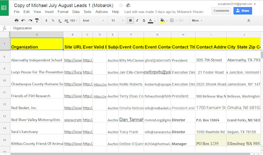Open the Arial font dropdown

pyautogui.click(x=93, y=21)
